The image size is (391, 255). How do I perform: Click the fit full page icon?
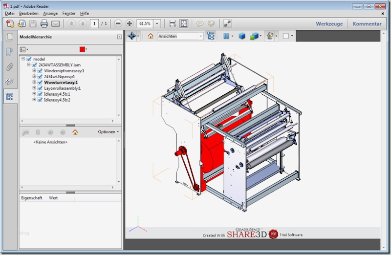point(184,23)
